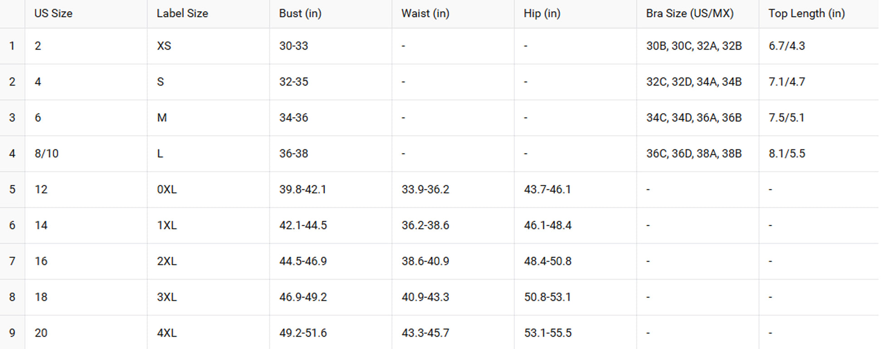This screenshot has height=349, width=882.
Task: Select the Waist (in) column header
Action: (x=425, y=14)
